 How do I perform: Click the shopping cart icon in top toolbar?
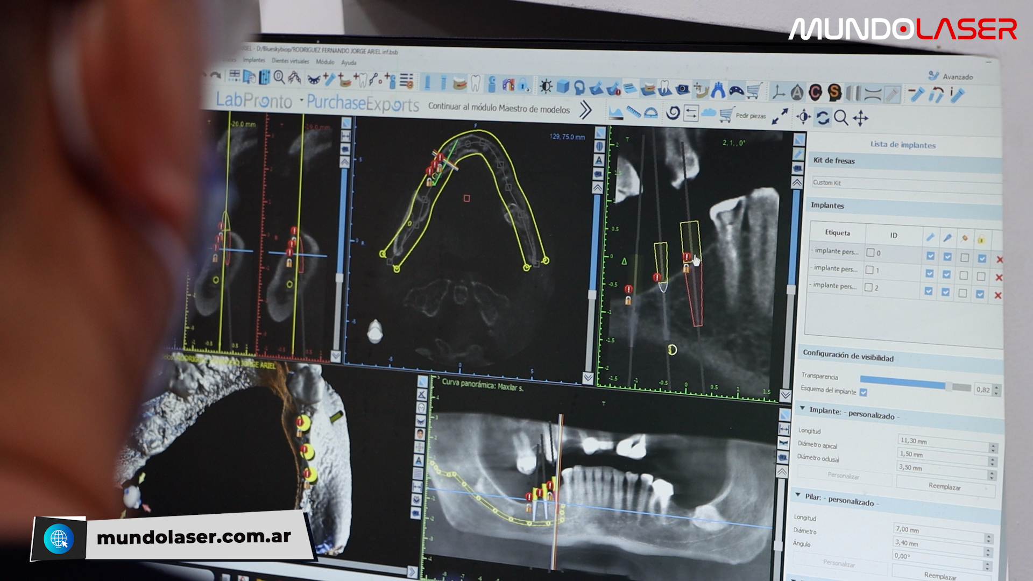[x=754, y=91]
